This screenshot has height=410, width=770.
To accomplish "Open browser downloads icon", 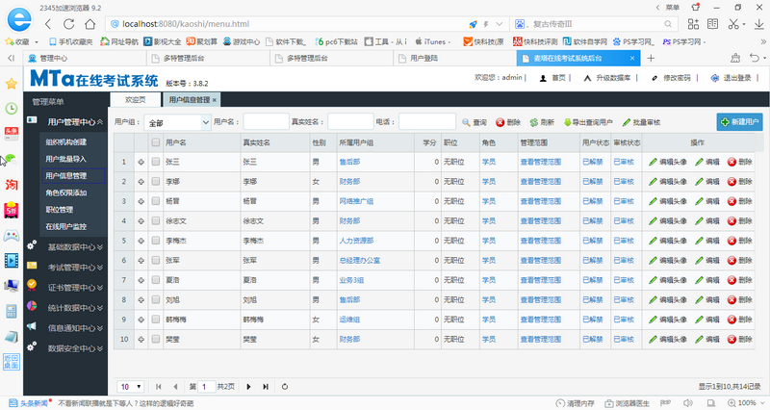I will click(759, 23).
